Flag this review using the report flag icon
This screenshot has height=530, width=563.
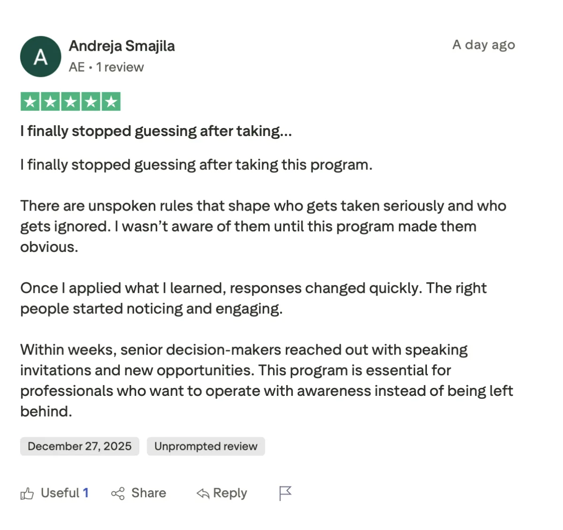tap(285, 493)
